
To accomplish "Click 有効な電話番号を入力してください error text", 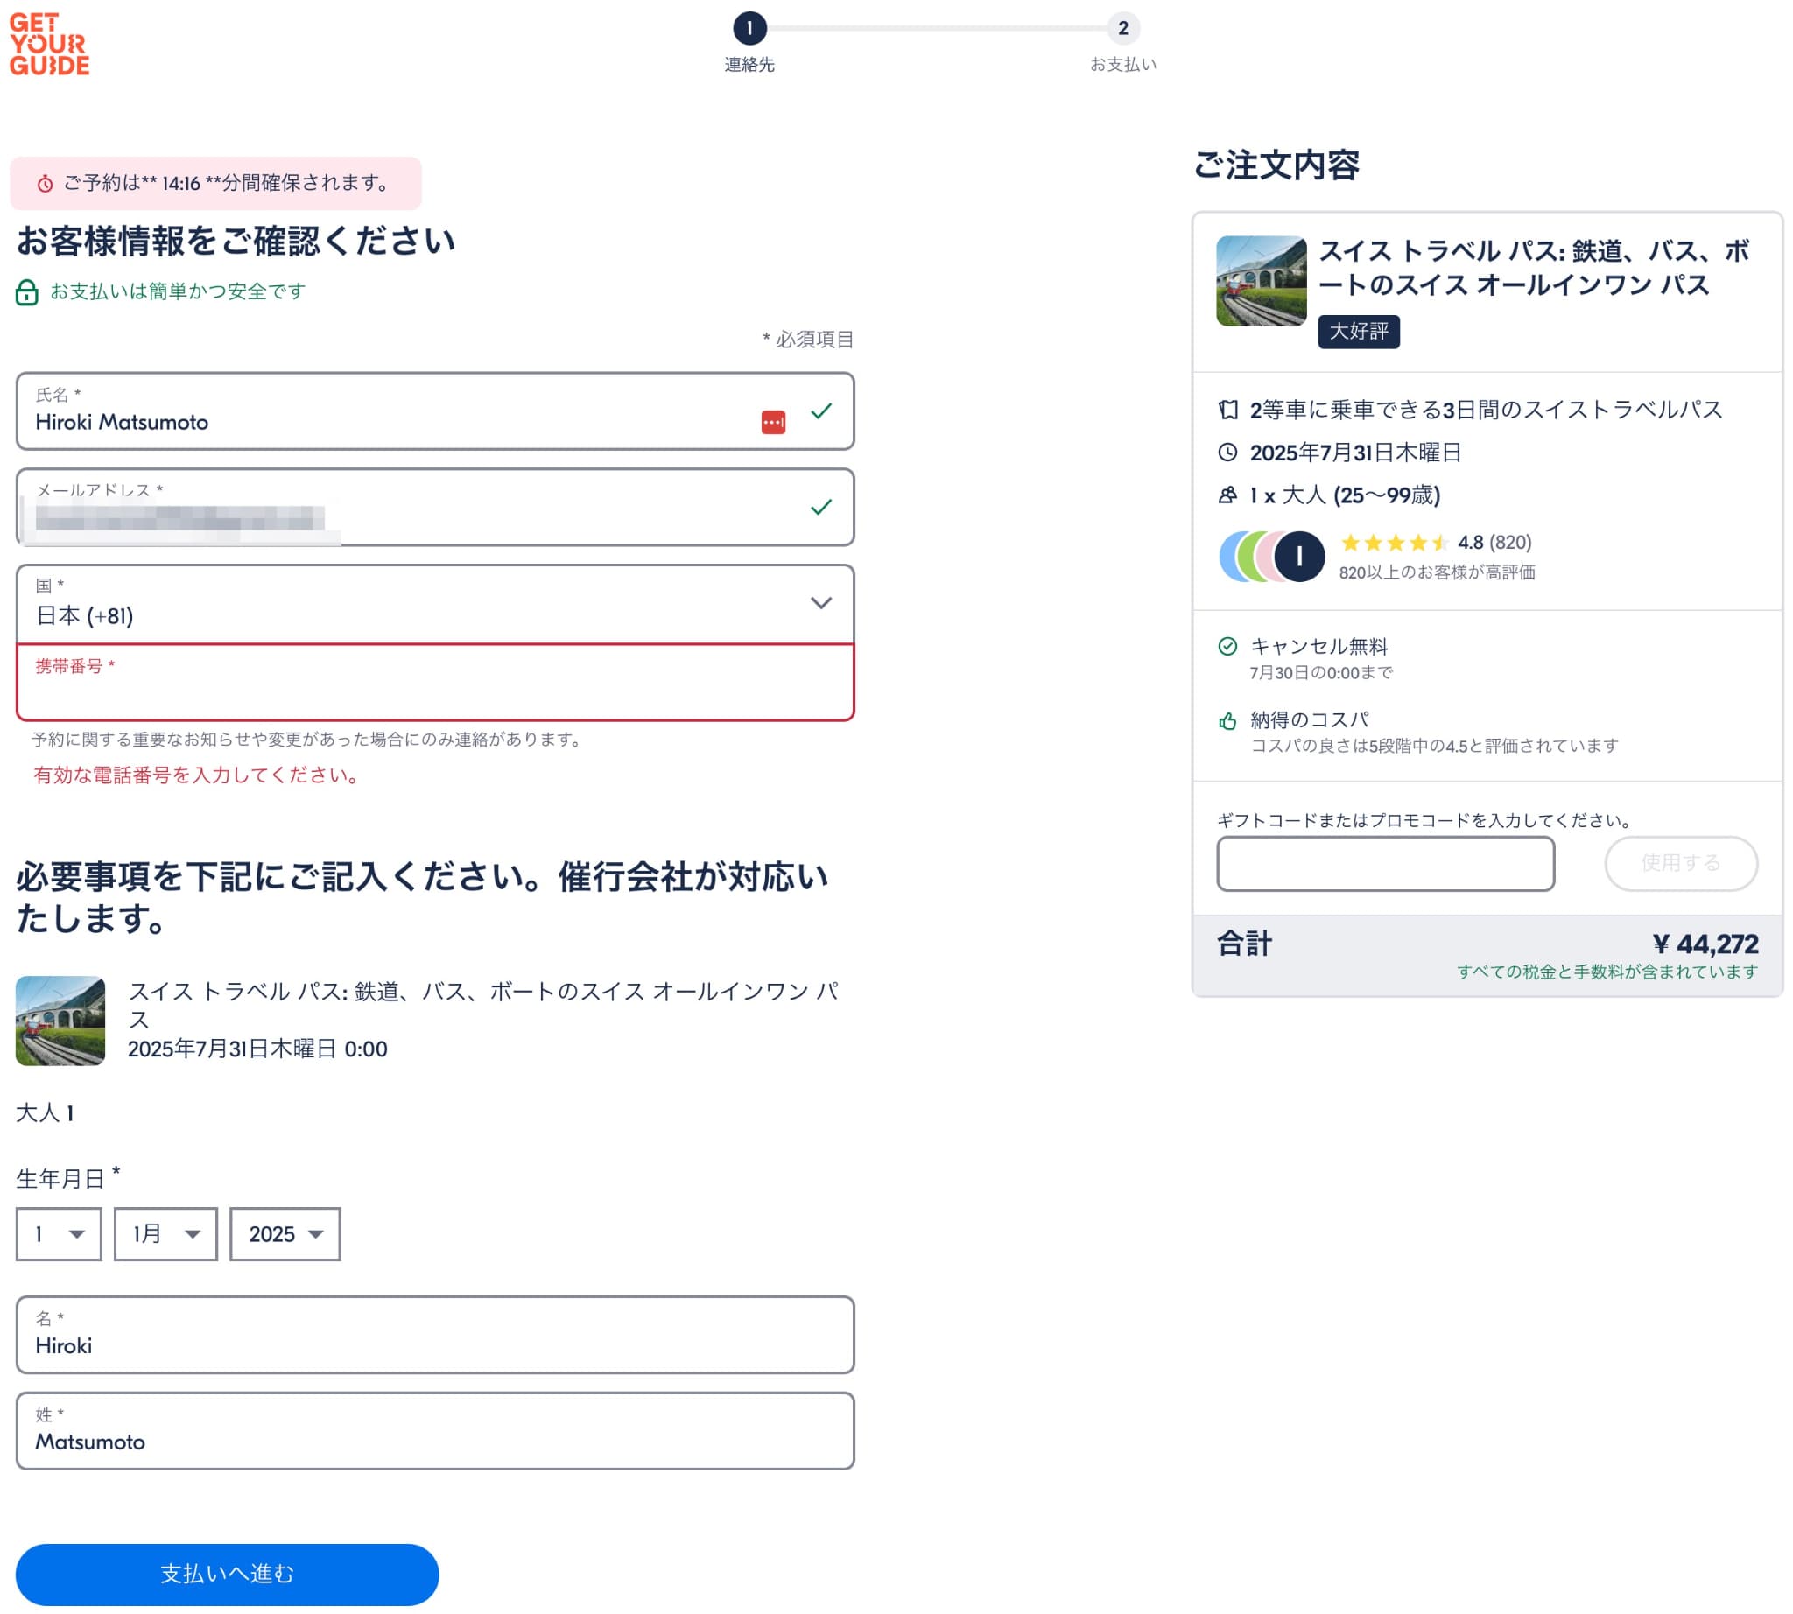I will [x=199, y=775].
